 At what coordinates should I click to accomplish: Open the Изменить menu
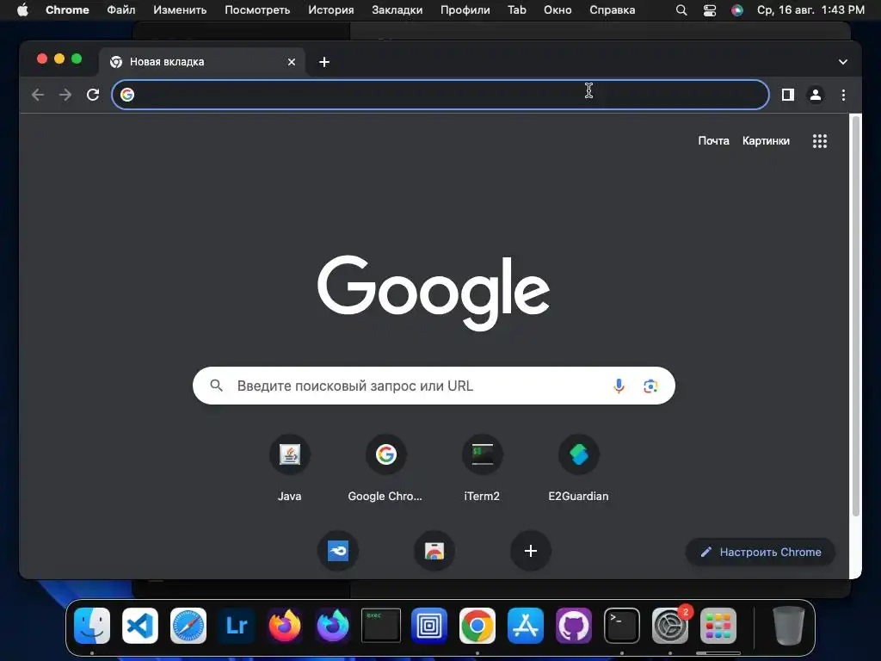click(180, 10)
